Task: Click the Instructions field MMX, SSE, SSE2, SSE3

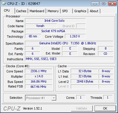Action: coord(69,59)
